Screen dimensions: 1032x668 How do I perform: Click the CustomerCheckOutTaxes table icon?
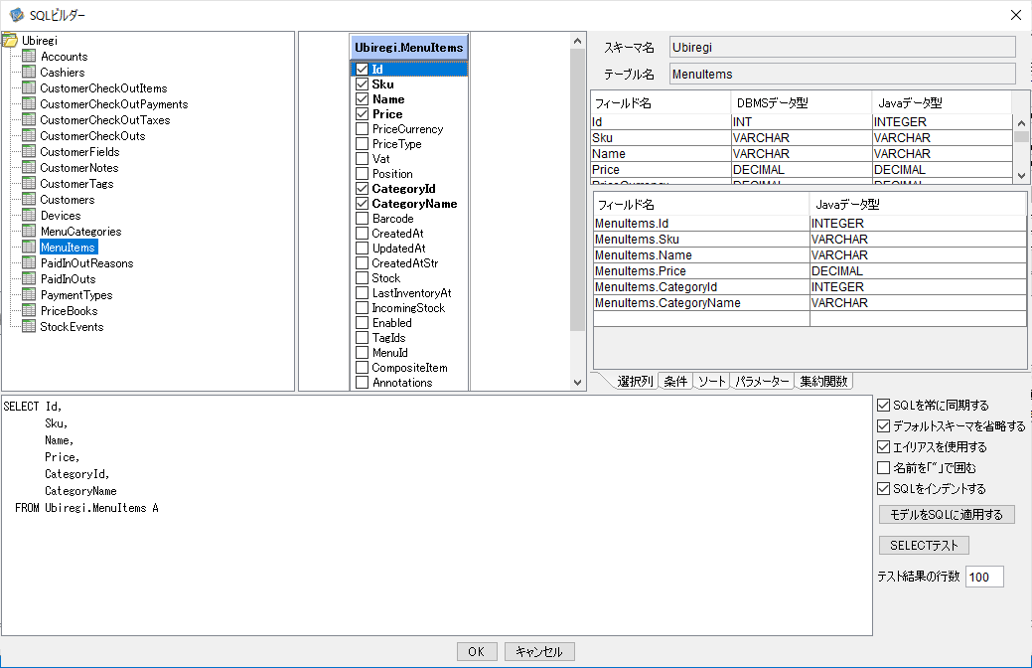click(29, 119)
